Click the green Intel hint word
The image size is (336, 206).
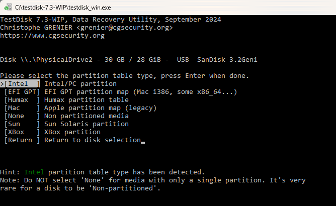pos(34,172)
